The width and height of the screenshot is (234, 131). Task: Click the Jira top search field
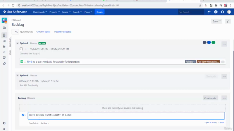tap(191, 12)
